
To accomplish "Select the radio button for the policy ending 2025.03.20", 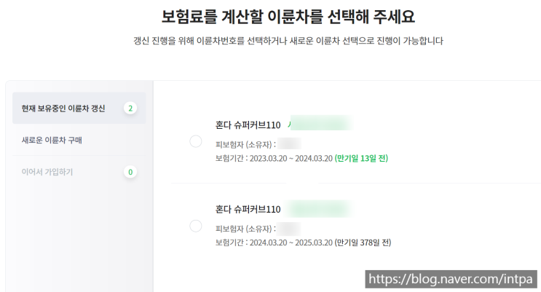I will (x=195, y=226).
